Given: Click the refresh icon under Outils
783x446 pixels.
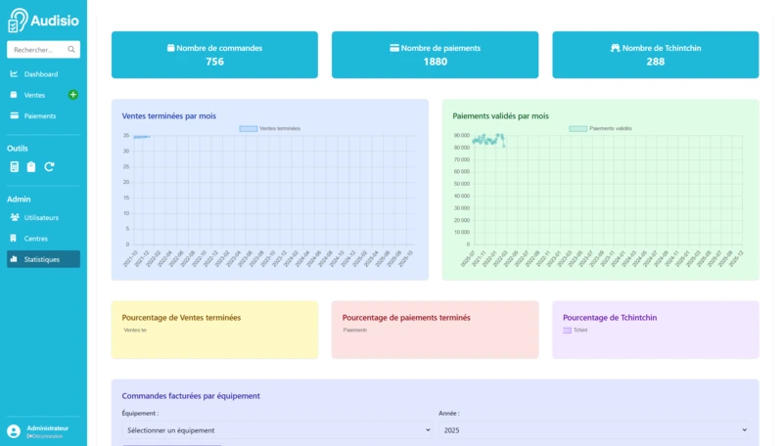Looking at the screenshot, I should (49, 166).
